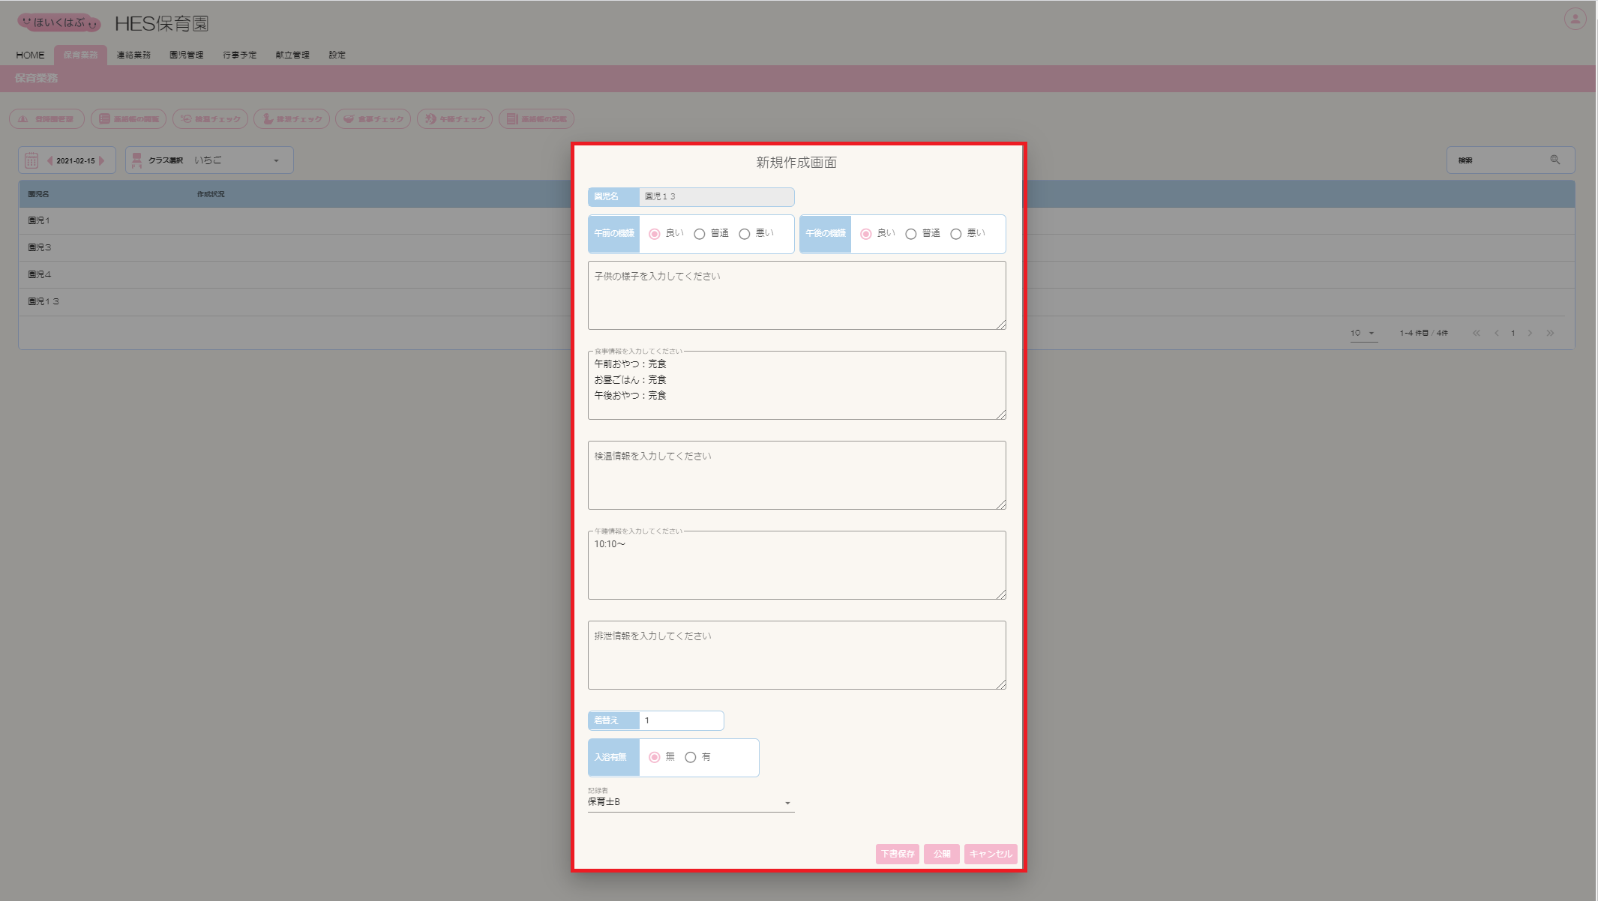Go to next day arrow beside 2021-02-15
This screenshot has width=1598, height=901.
(x=101, y=160)
